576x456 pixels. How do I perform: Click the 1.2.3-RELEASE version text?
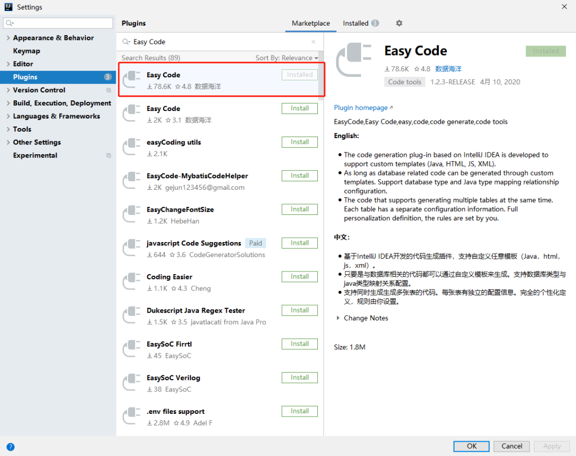pos(453,82)
